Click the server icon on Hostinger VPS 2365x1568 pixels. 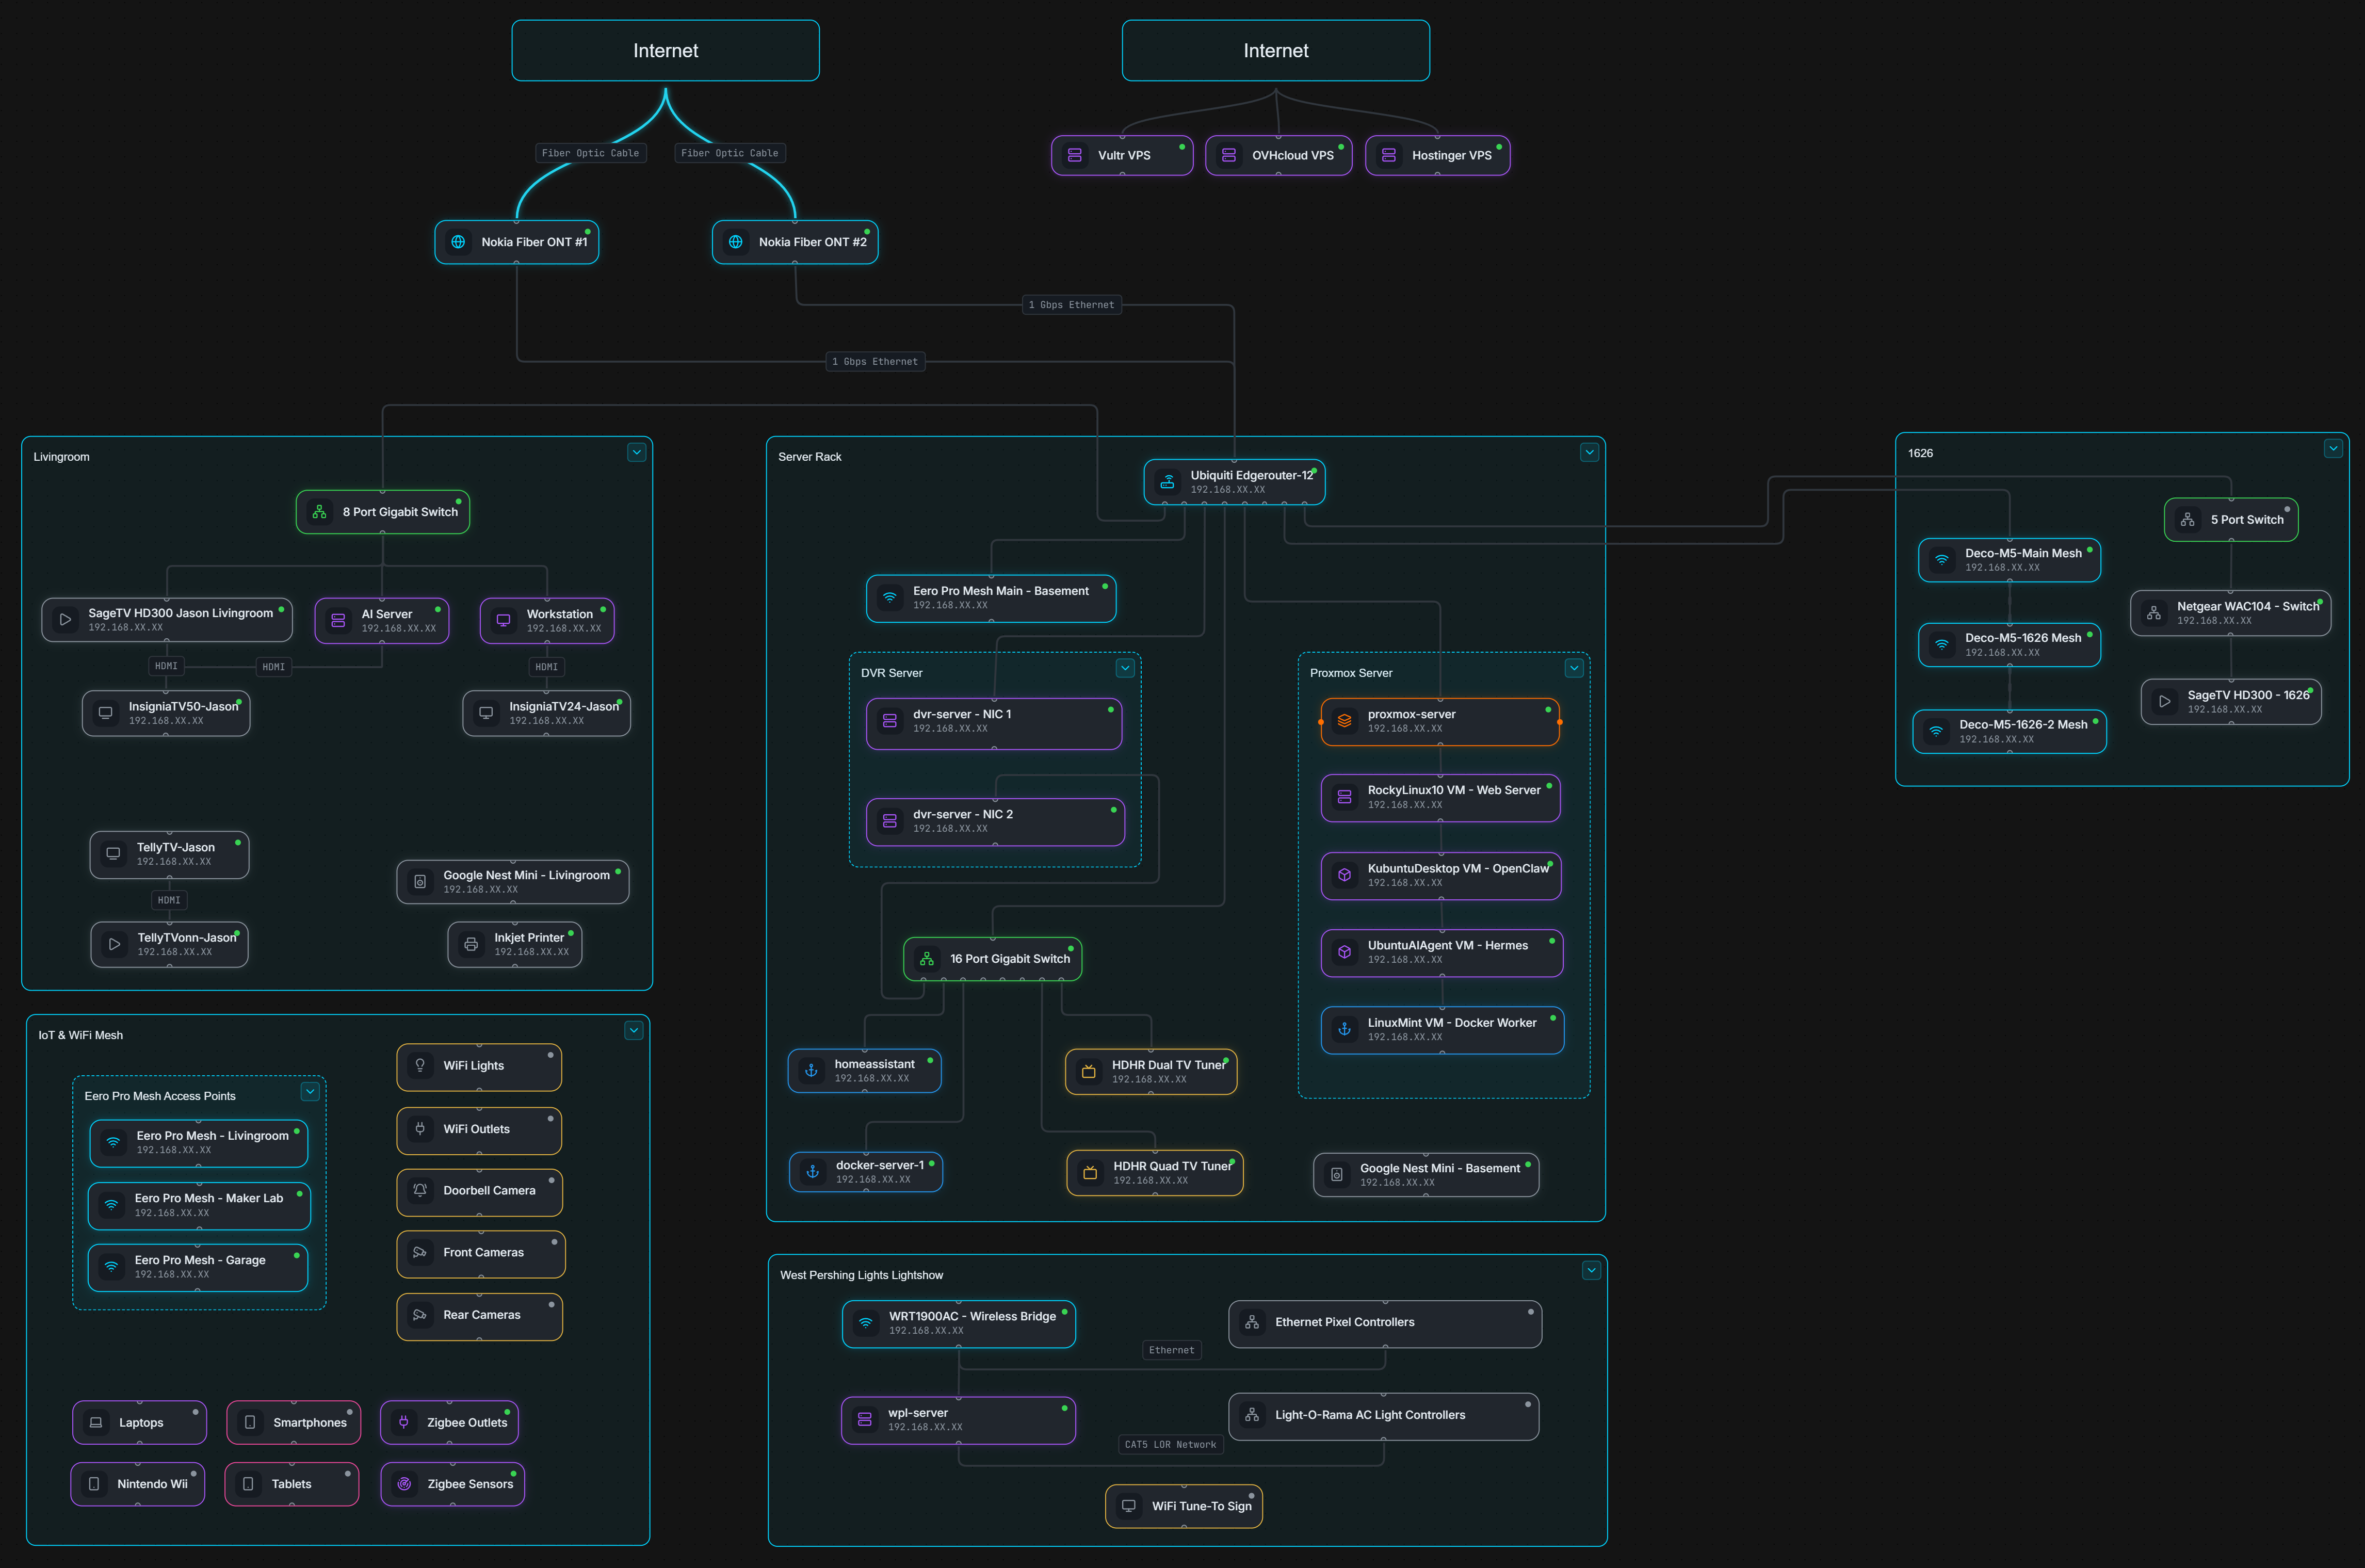pyautogui.click(x=1389, y=155)
